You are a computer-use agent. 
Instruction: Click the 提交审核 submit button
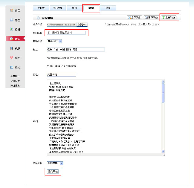click(53, 171)
